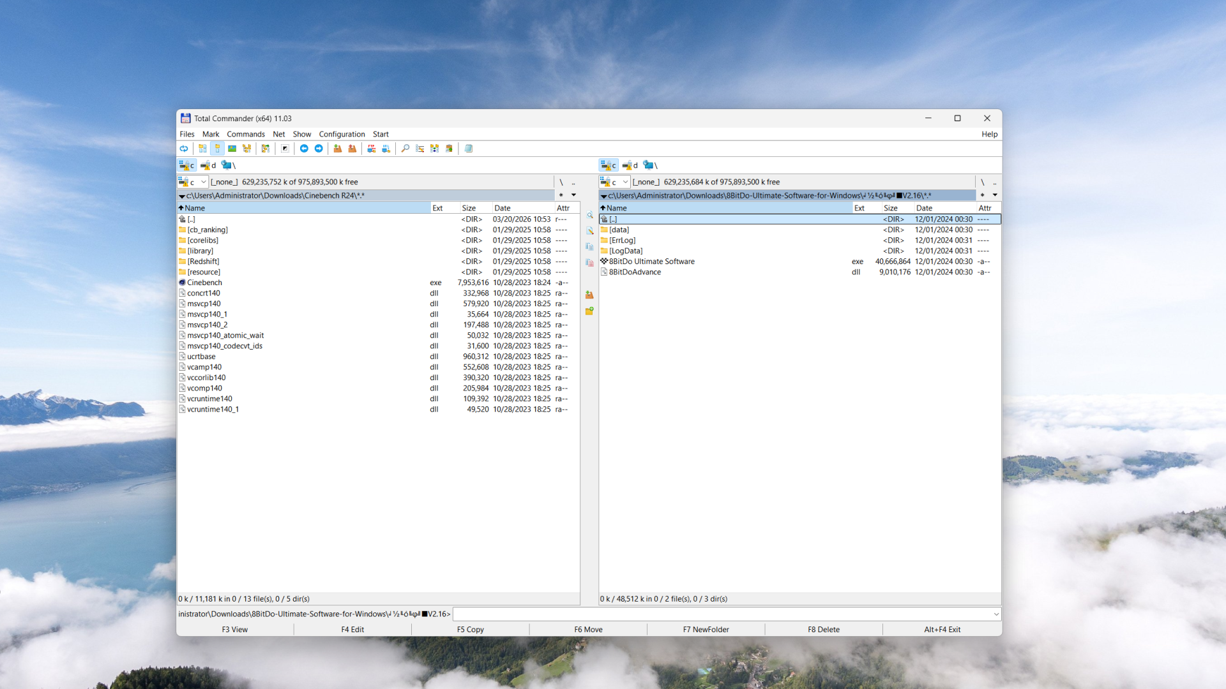Open the left panel drive combo box
The image size is (1226, 689).
193,182
